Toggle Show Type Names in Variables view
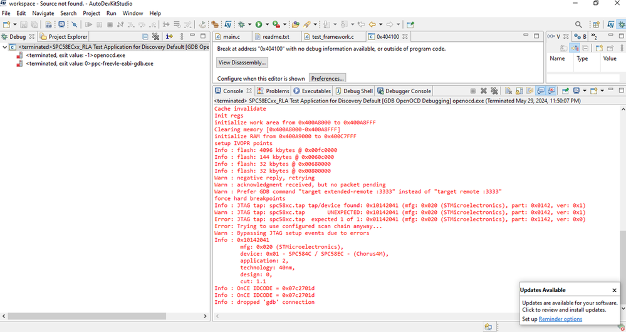This screenshot has height=332, width=626. tap(564, 48)
